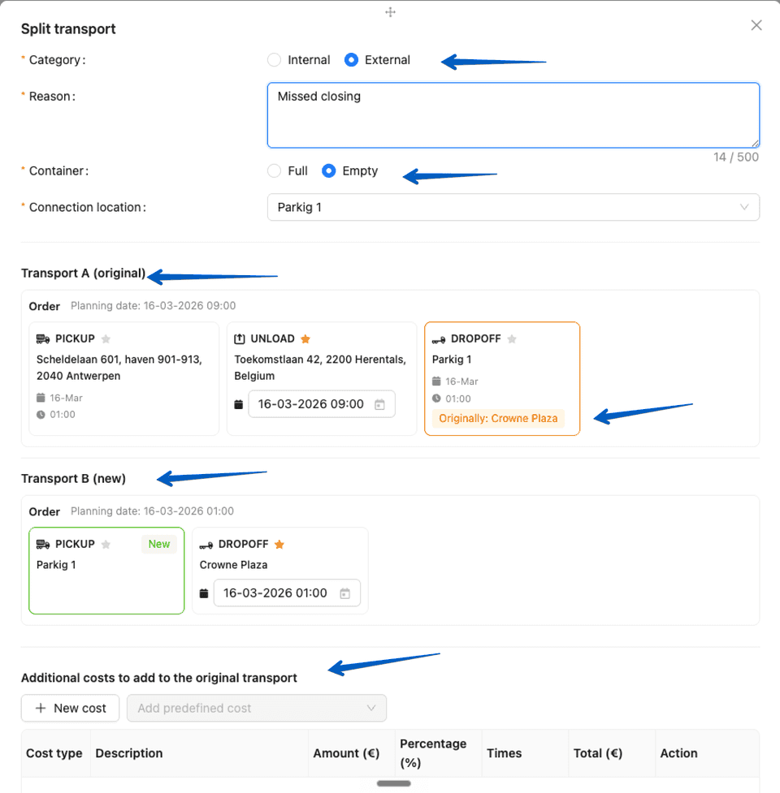Focus the Reason text area
Screen dimensions: 780x793
tap(513, 115)
